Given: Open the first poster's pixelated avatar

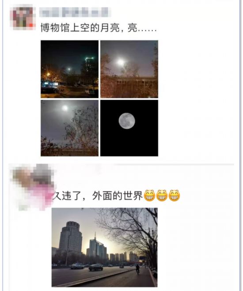Looking at the screenshot, I should [23, 17].
